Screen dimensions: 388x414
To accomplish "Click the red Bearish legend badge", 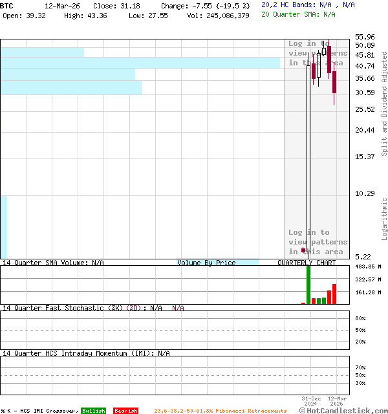I will click(125, 411).
